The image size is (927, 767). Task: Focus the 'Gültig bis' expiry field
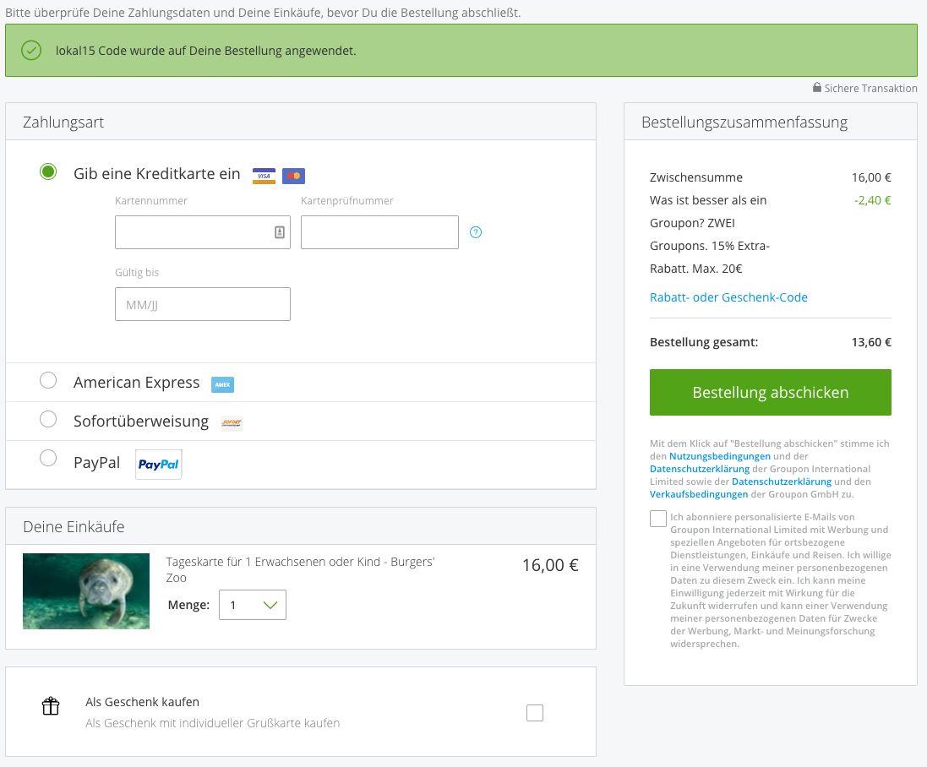pos(203,304)
